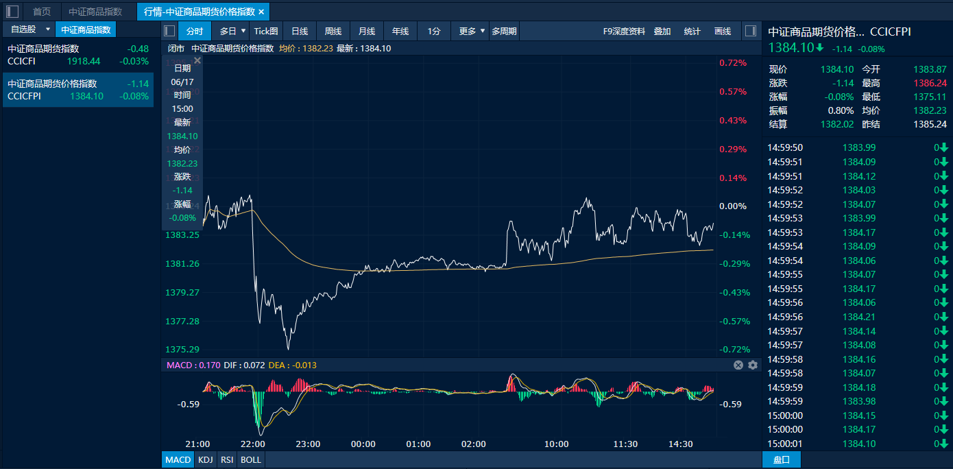This screenshot has width=953, height=469.
Task: Enable the BOLL indicator
Action: [251, 459]
